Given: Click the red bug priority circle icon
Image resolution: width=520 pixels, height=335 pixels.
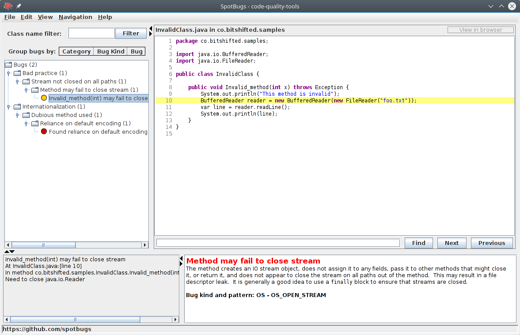Looking at the screenshot, I should point(44,132).
